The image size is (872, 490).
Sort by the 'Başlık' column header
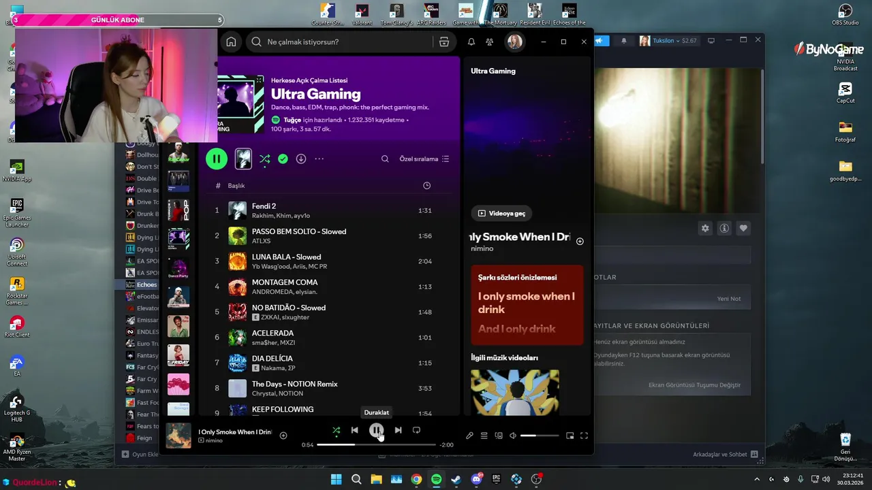coord(236,185)
